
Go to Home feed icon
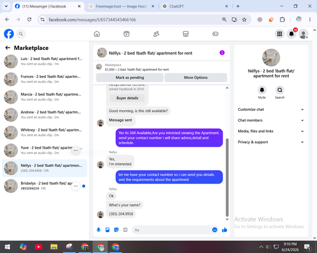[97, 34]
